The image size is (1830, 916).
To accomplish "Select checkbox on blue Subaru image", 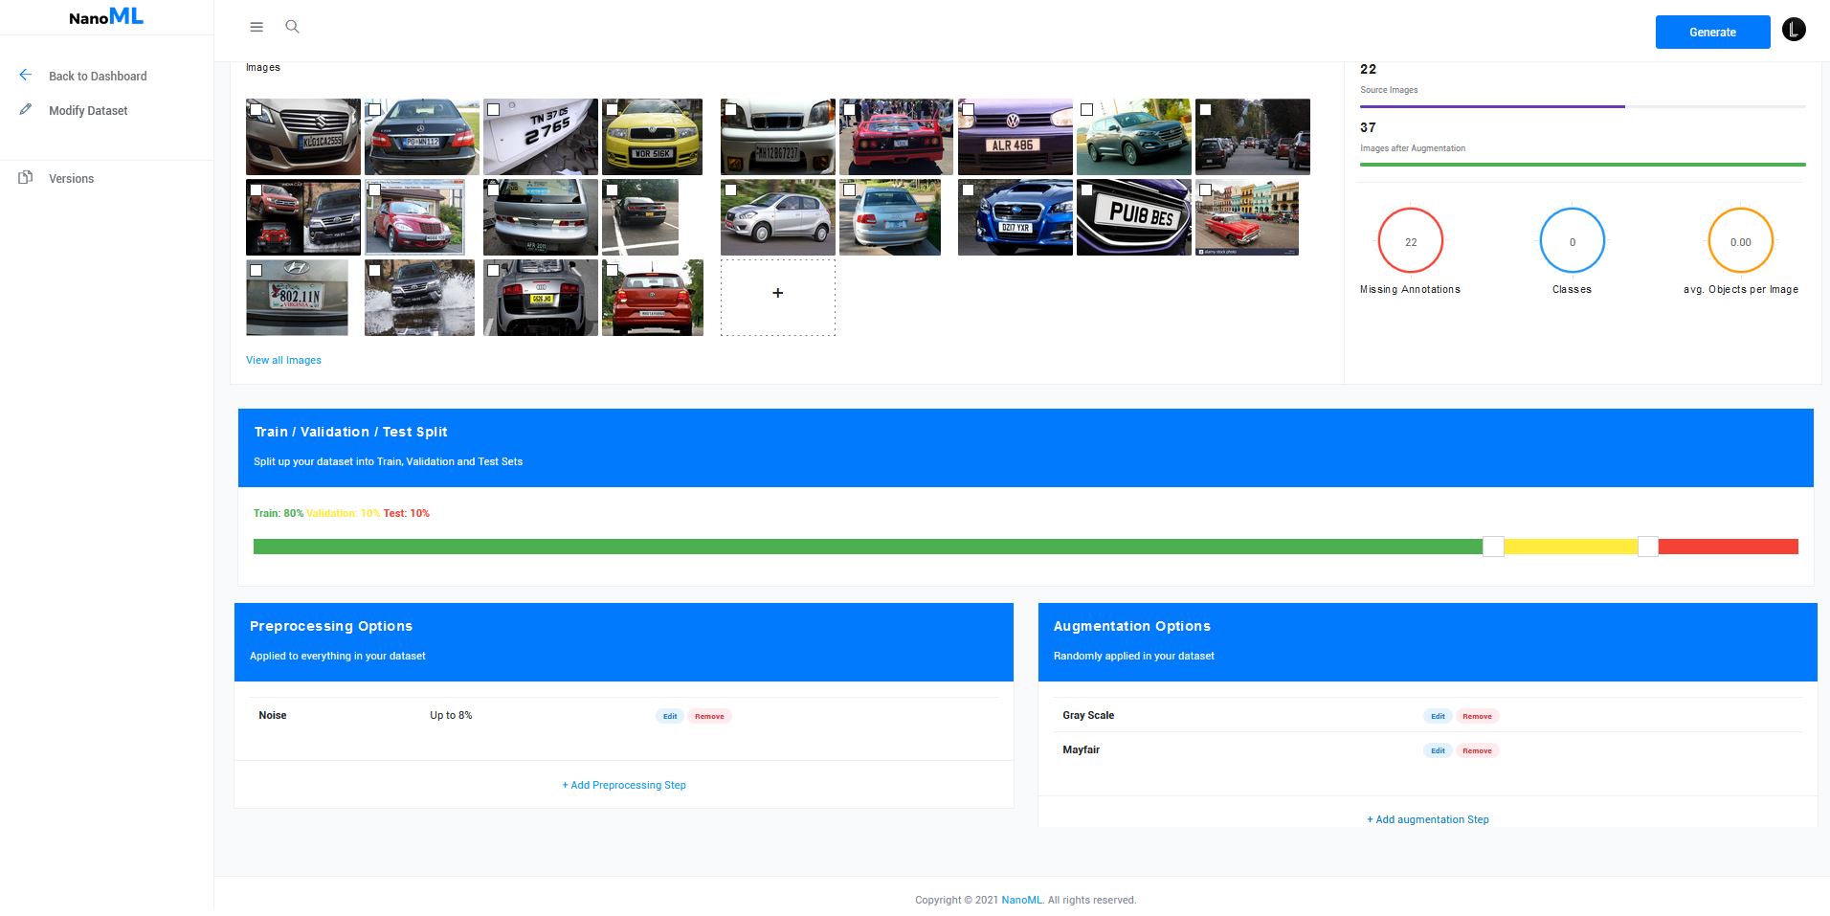I will [968, 190].
